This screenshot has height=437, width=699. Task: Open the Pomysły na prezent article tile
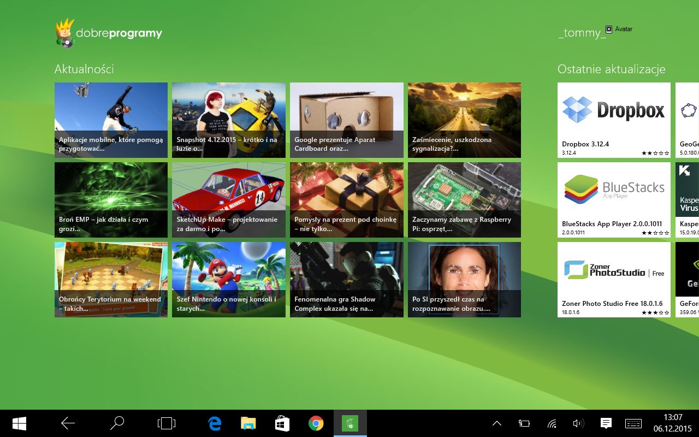[347, 200]
